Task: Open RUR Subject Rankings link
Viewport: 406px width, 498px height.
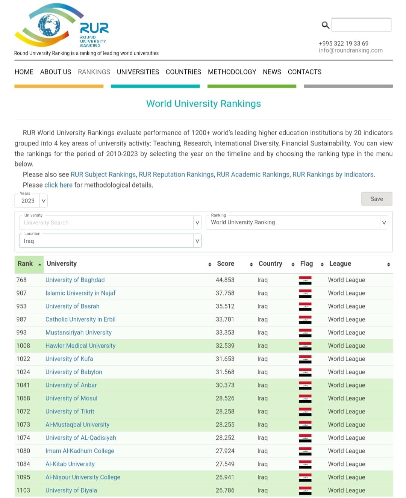Action: 103,174
